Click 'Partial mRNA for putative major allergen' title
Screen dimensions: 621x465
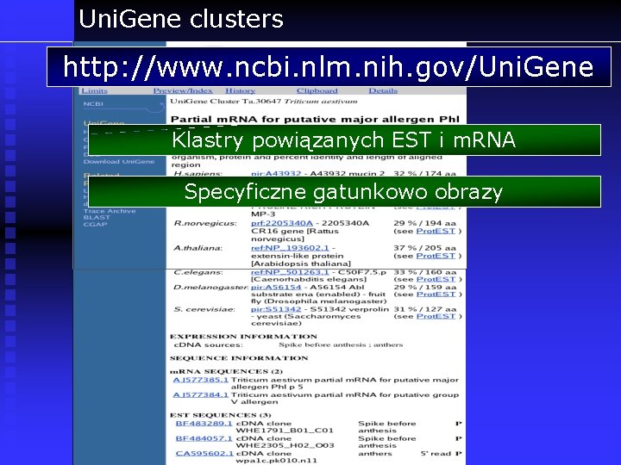point(315,119)
